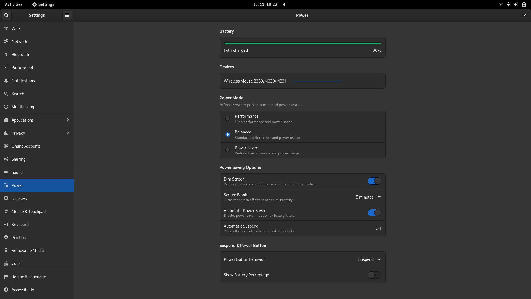This screenshot has width=531, height=299.
Task: Click the Printers icon in sidebar
Action: point(6,238)
